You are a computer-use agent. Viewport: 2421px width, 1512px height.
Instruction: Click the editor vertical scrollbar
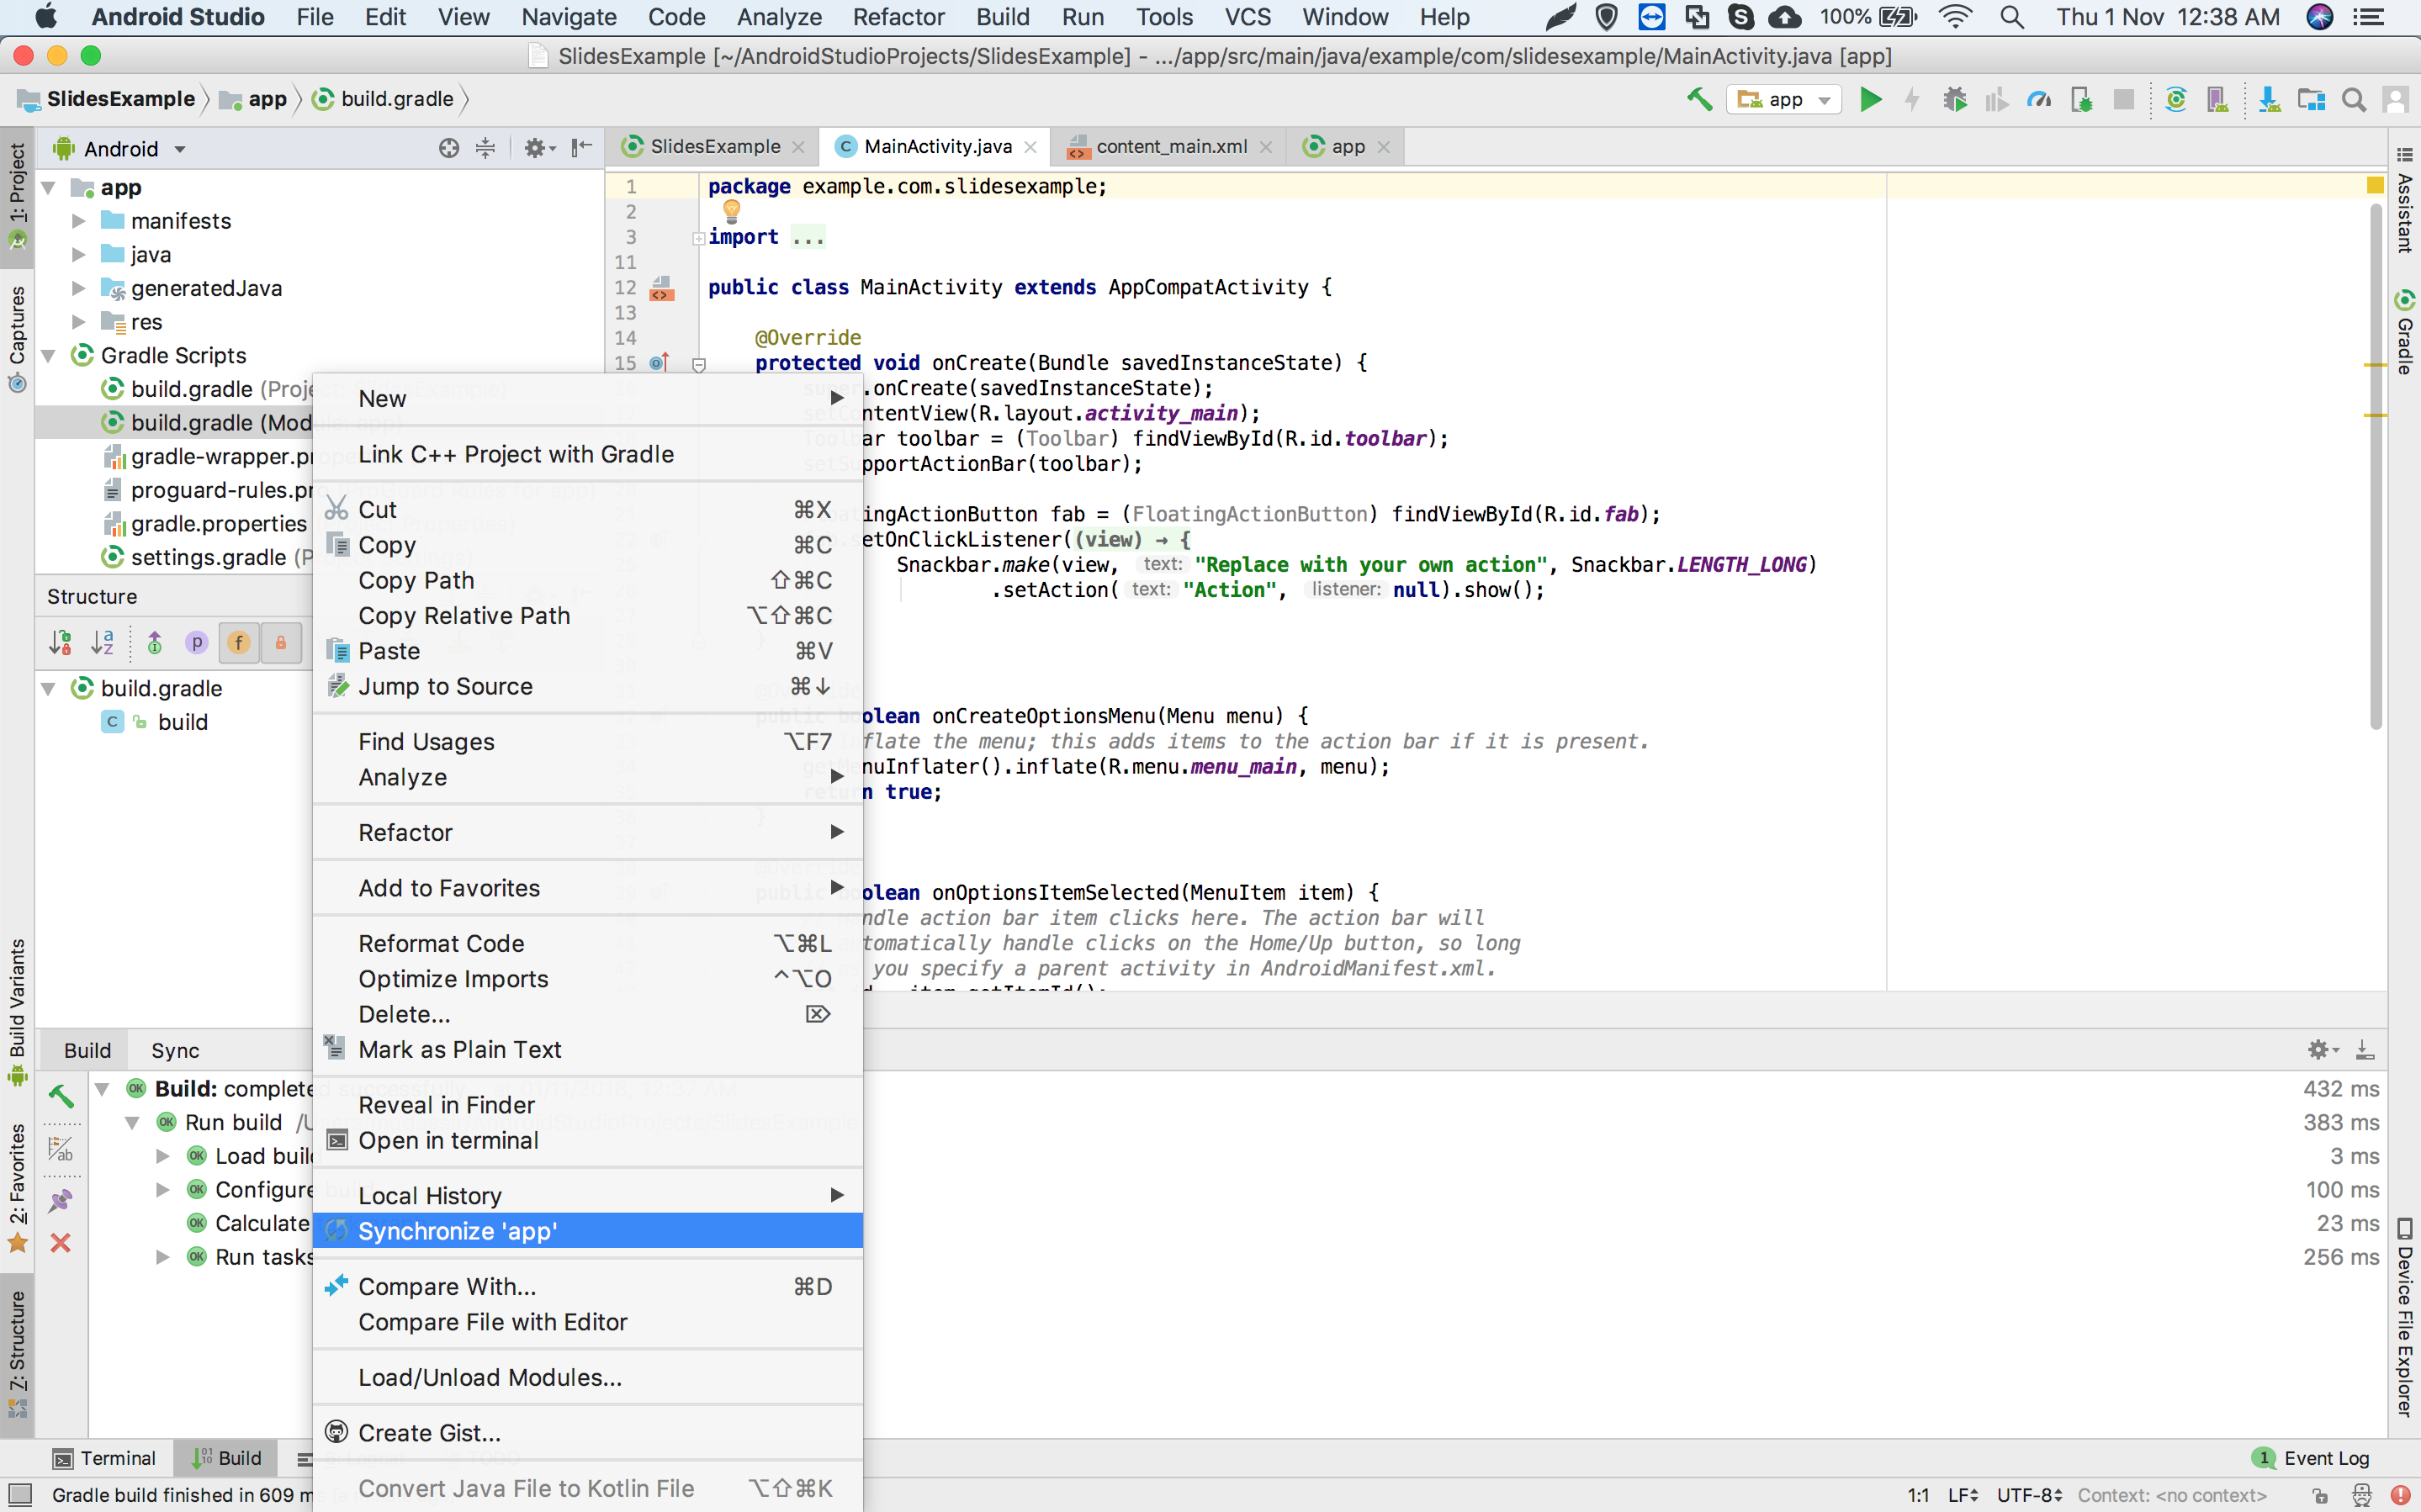[2376, 466]
